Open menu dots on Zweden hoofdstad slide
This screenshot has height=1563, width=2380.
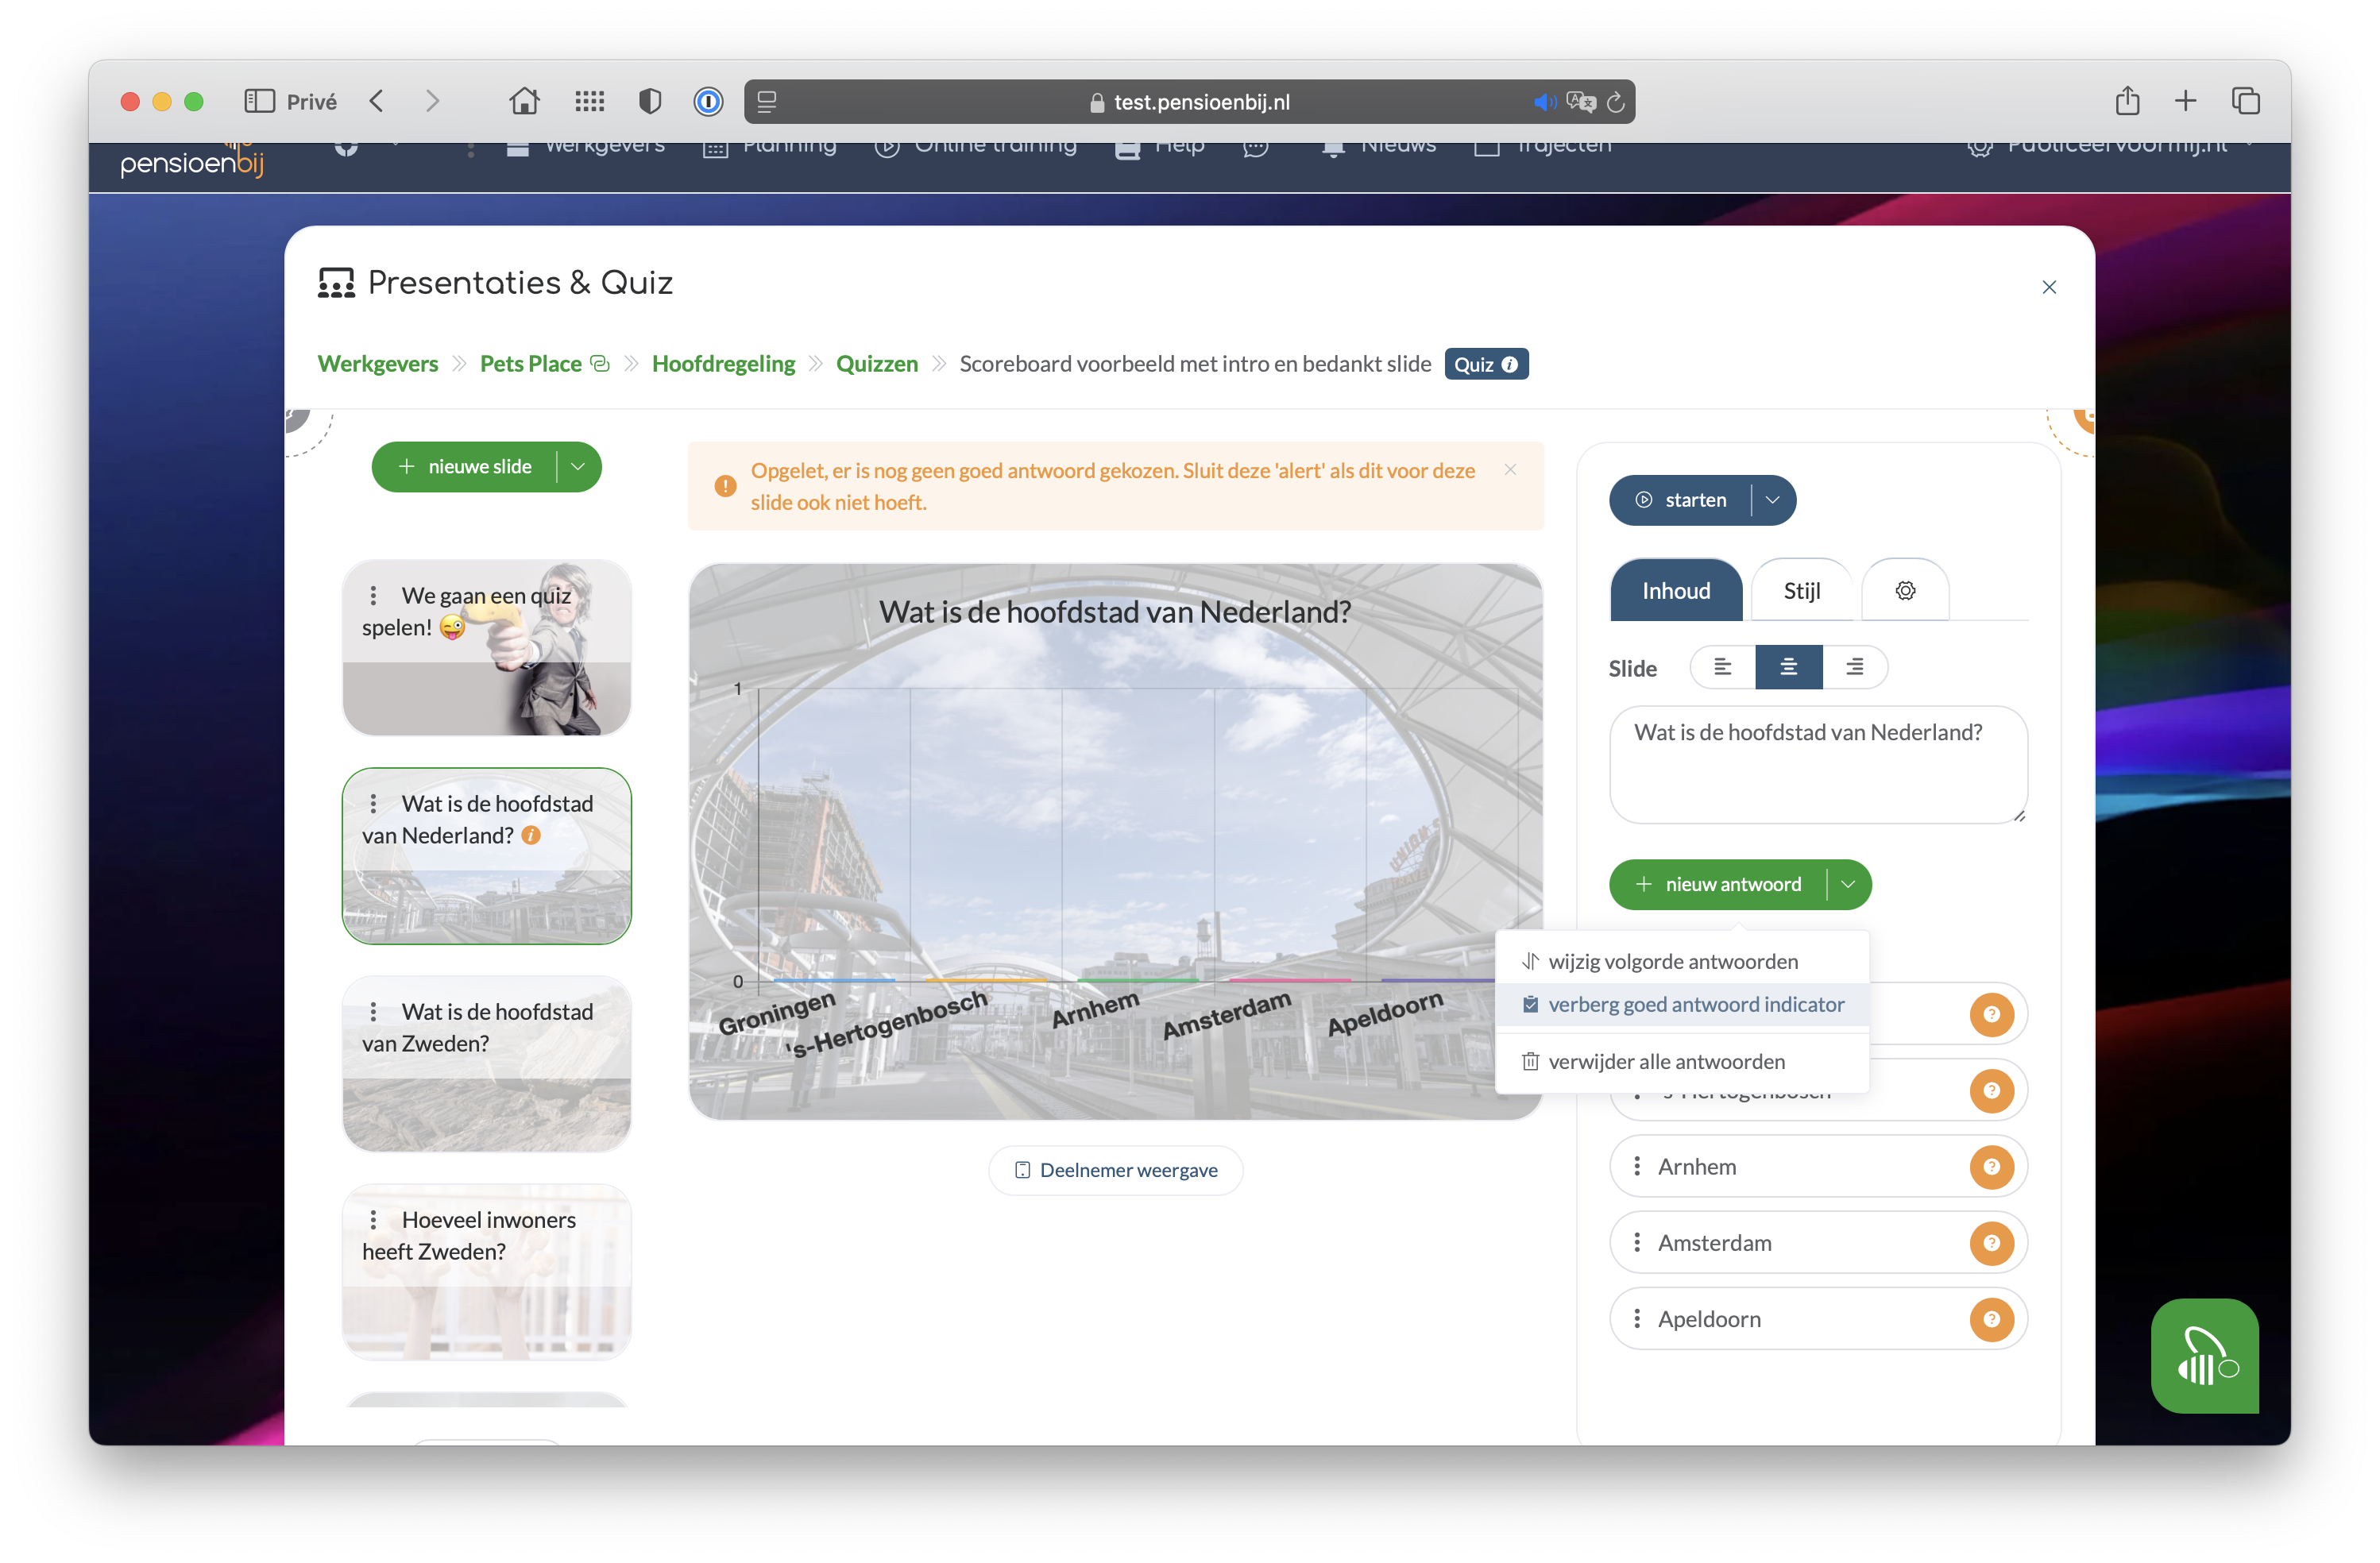point(373,1012)
